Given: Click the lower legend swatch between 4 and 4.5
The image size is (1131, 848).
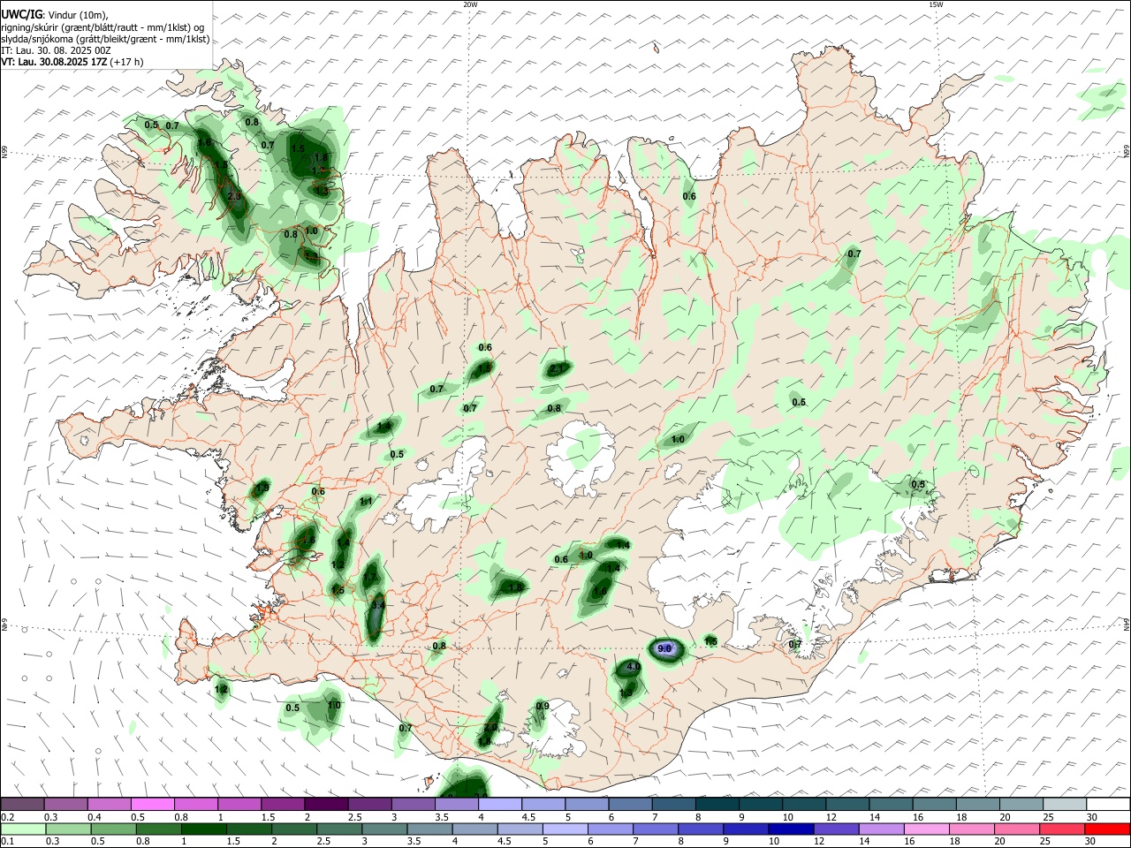Looking at the screenshot, I should pyautogui.click(x=474, y=829).
